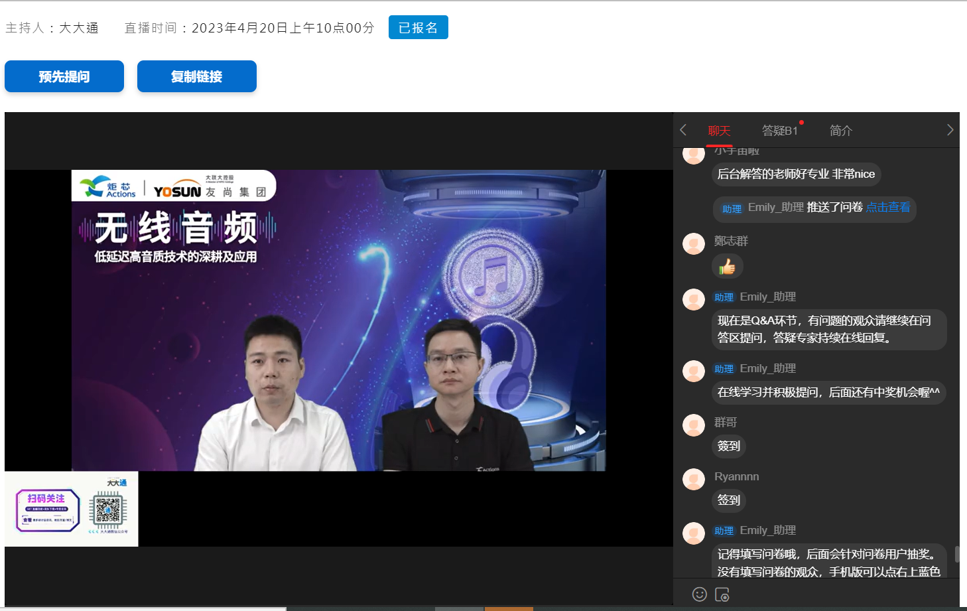
Task: Click the 扫码关注 QR code image
Action: click(71, 508)
